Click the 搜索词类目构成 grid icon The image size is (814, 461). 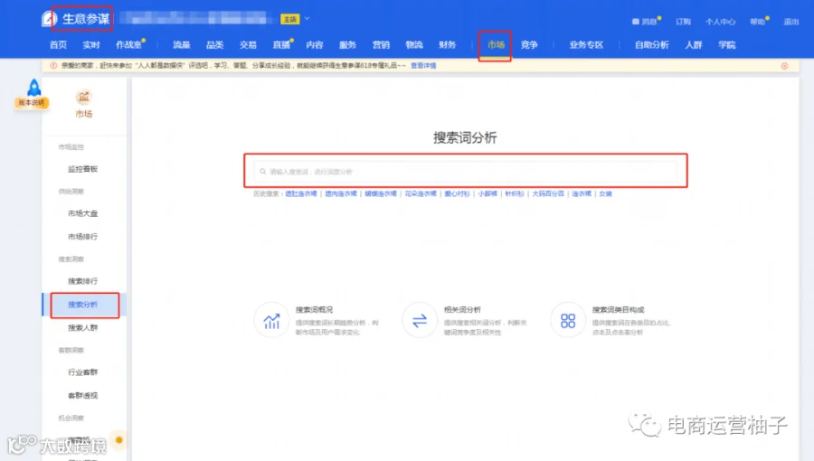(568, 321)
